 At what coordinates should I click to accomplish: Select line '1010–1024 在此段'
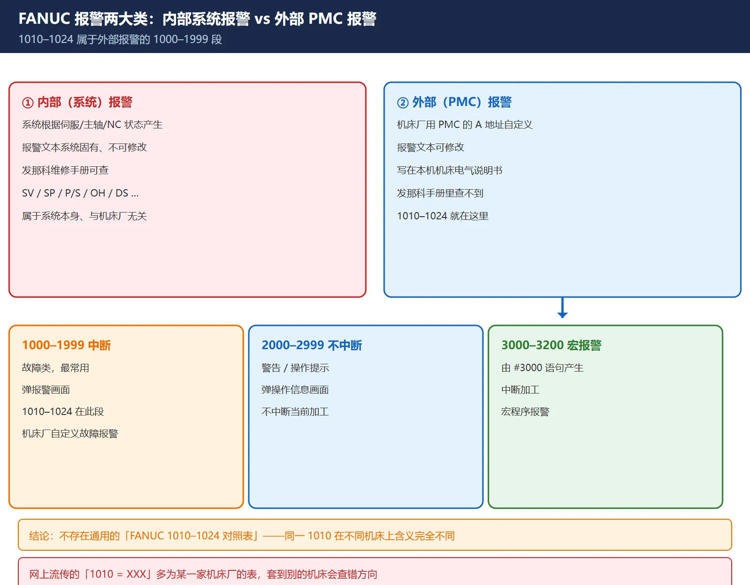tap(63, 412)
